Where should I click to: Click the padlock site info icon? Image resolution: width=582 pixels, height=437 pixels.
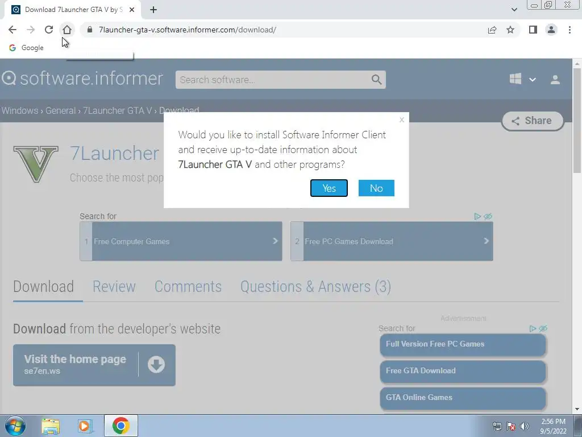(89, 30)
